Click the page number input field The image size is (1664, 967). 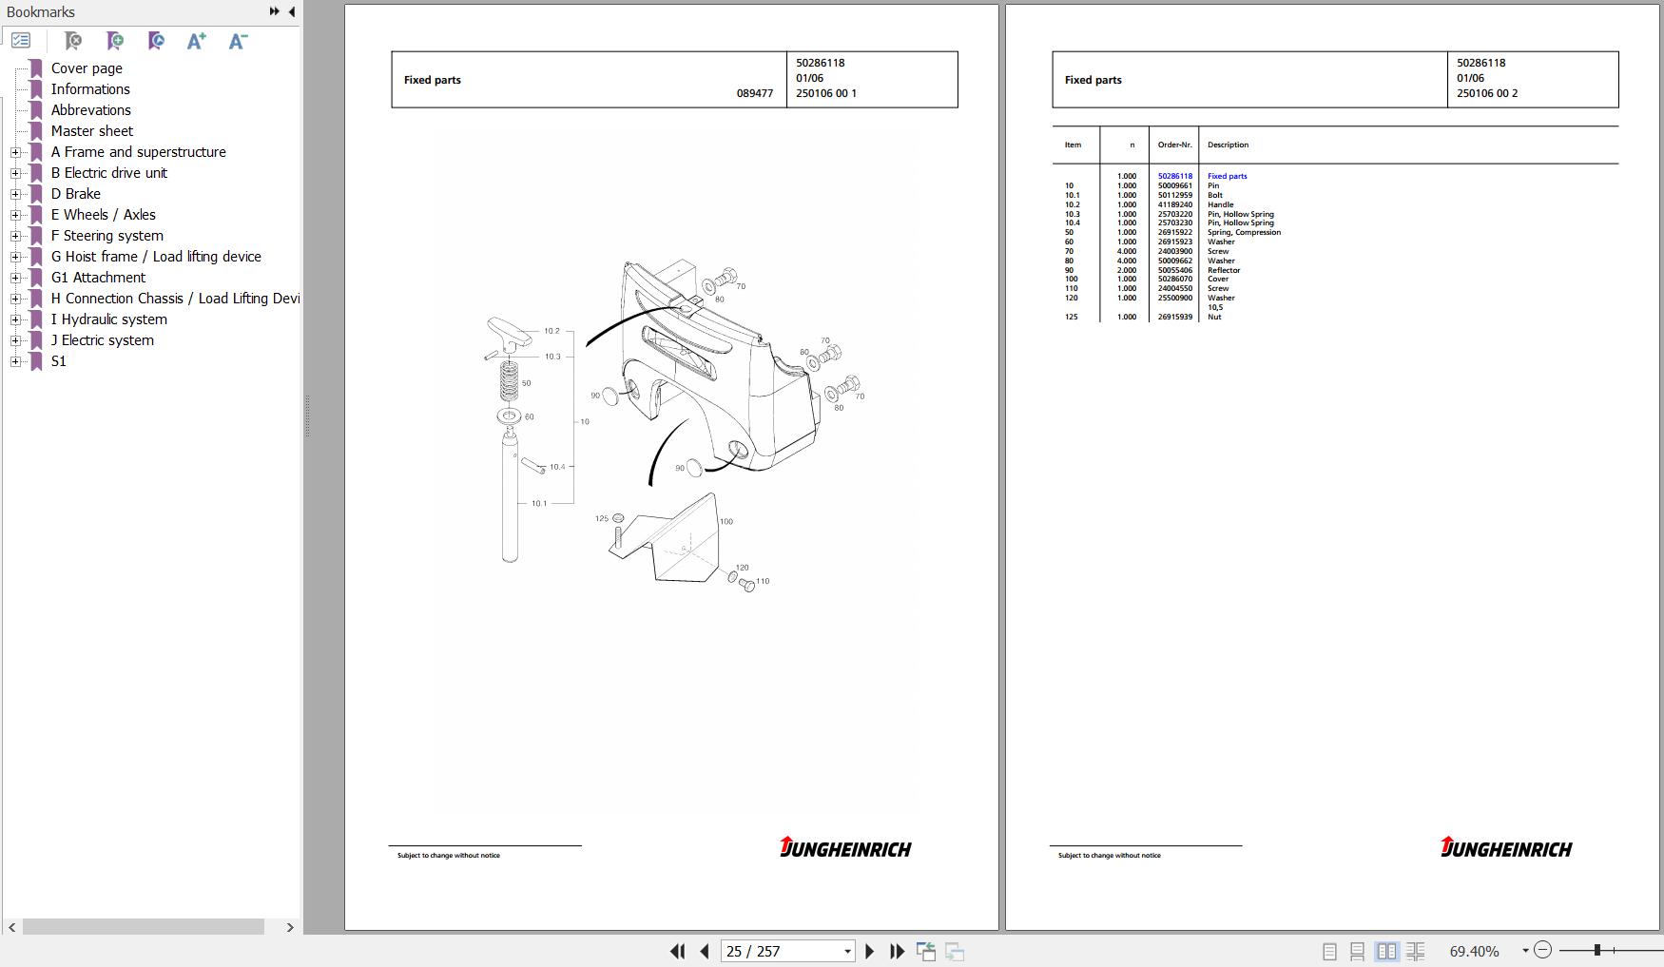(x=781, y=951)
